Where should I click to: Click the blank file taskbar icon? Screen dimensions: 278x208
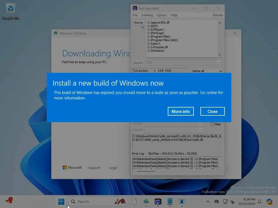[134, 201]
